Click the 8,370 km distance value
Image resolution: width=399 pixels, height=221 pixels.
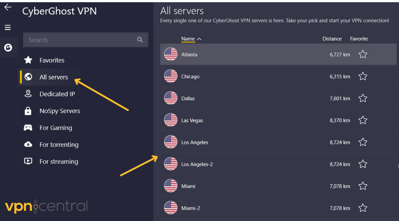click(x=340, y=121)
